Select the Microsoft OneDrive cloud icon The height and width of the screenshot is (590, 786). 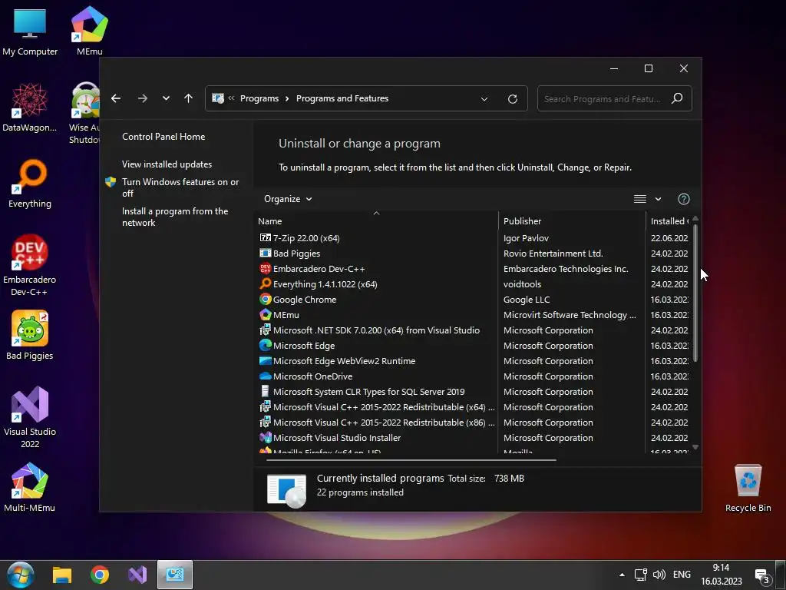tap(265, 376)
